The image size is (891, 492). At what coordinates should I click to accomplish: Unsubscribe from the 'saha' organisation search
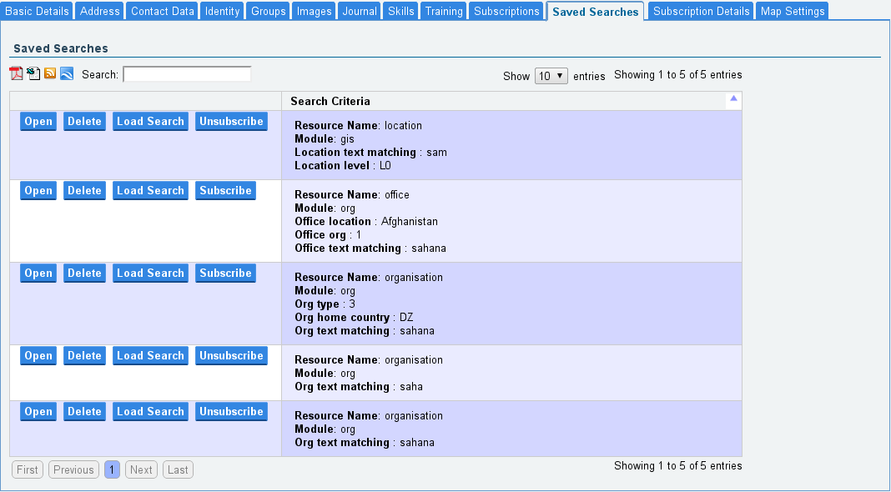click(231, 356)
